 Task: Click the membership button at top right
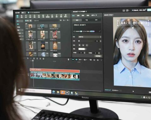coord(139,10)
